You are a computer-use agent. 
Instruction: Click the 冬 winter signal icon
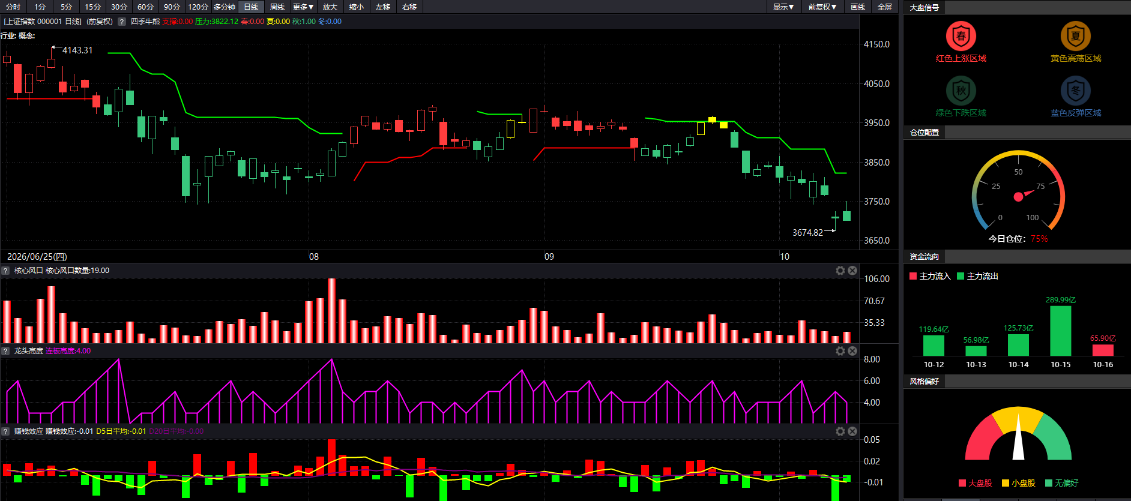click(x=1075, y=91)
